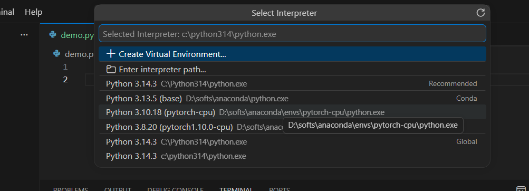Click line number 1 in the editor gutter

tap(65, 67)
